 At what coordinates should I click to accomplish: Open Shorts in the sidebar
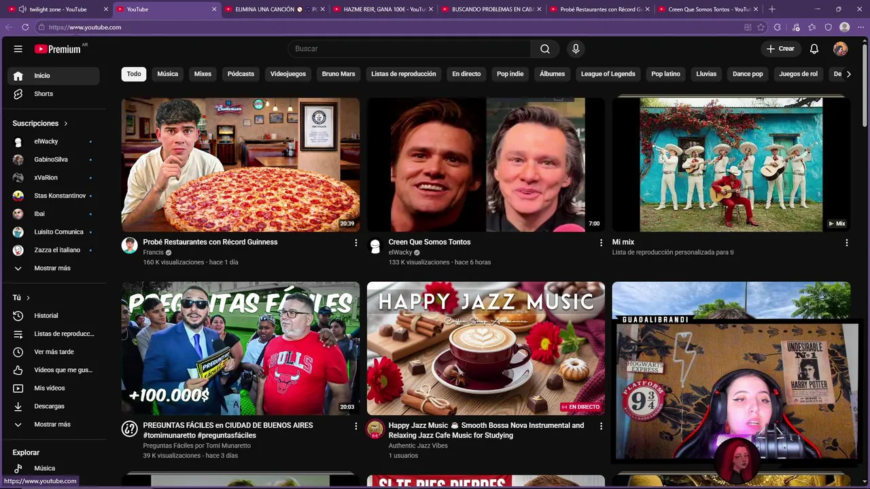coord(54,94)
